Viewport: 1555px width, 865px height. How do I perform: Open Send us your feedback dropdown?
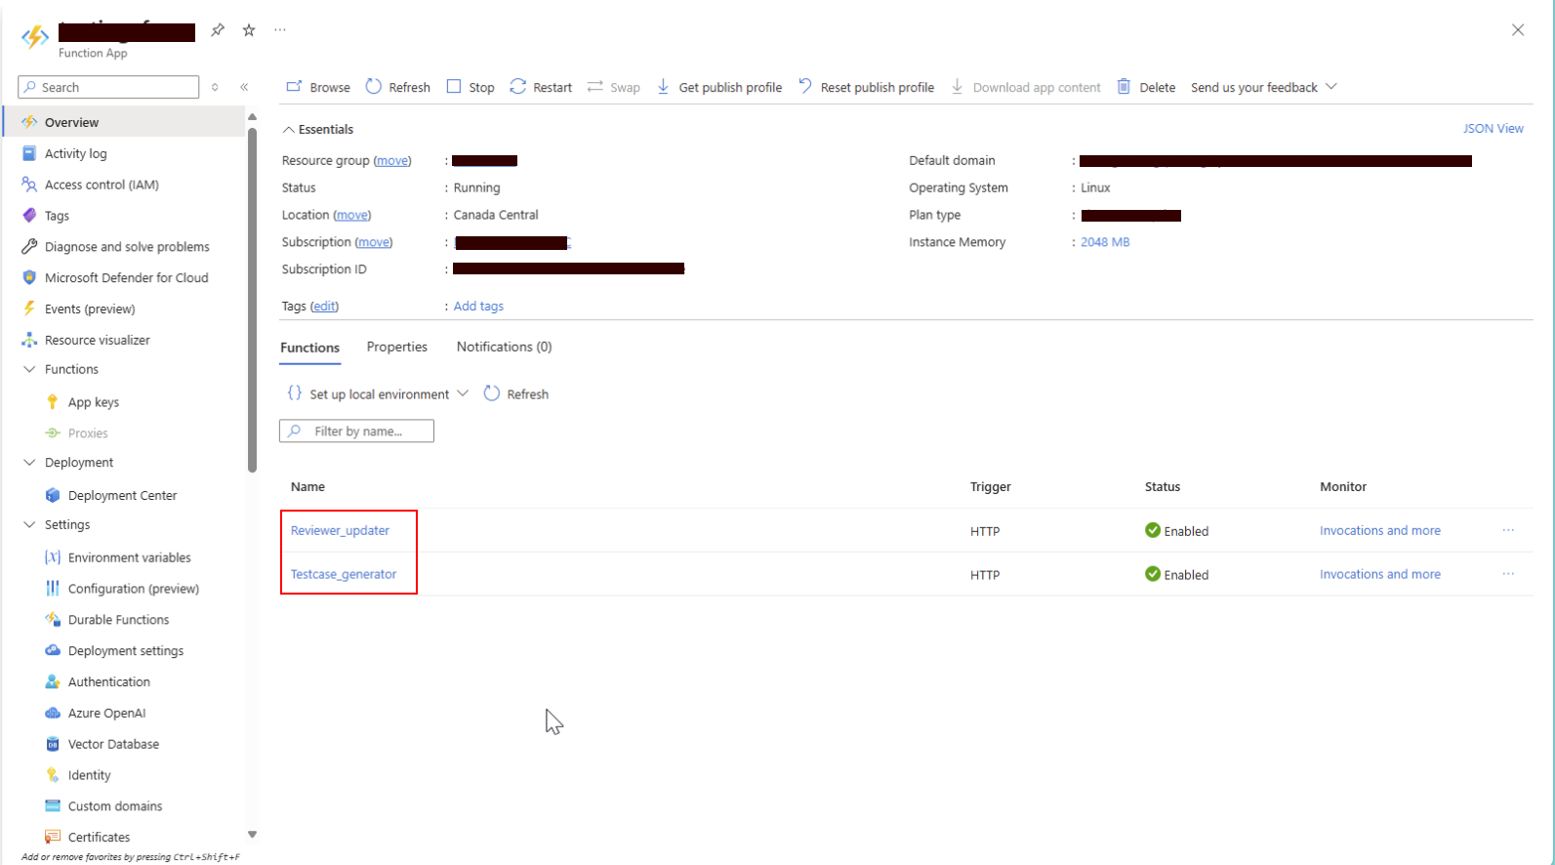pyautogui.click(x=1264, y=87)
